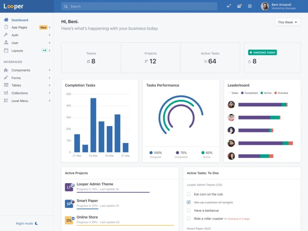Click Looper Admin Theme progress bar
Image resolution: width=308 pixels, height=231 pixels.
[x=113, y=192]
